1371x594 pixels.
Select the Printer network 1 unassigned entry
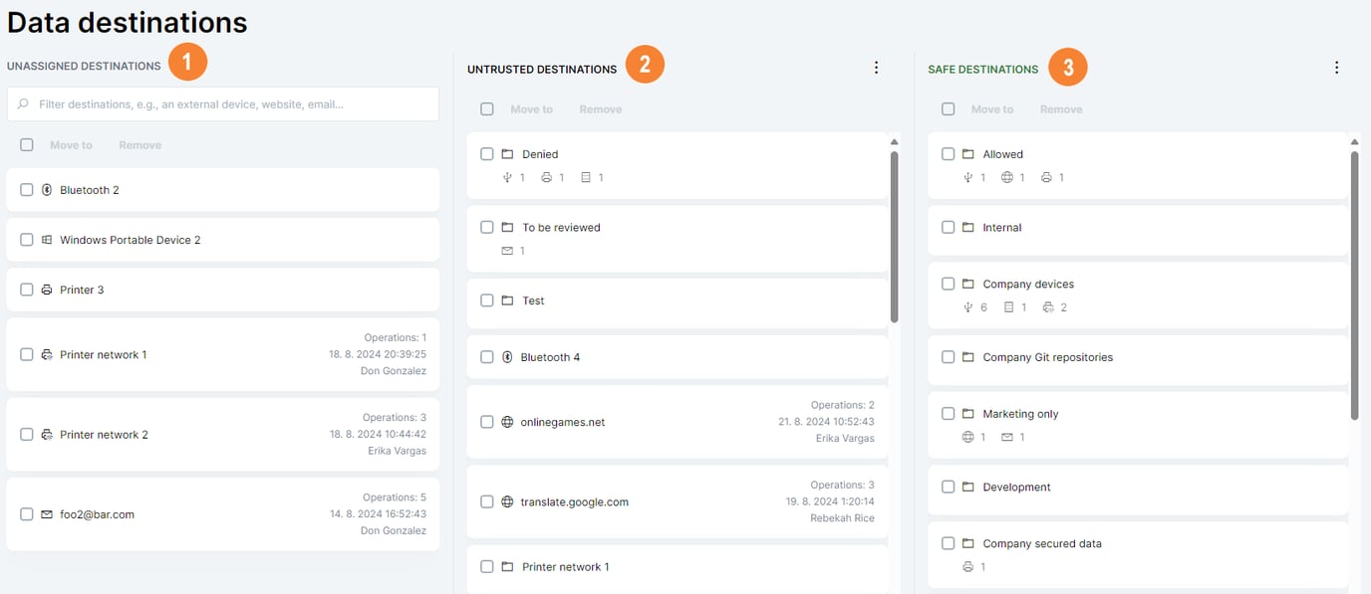[x=103, y=355]
